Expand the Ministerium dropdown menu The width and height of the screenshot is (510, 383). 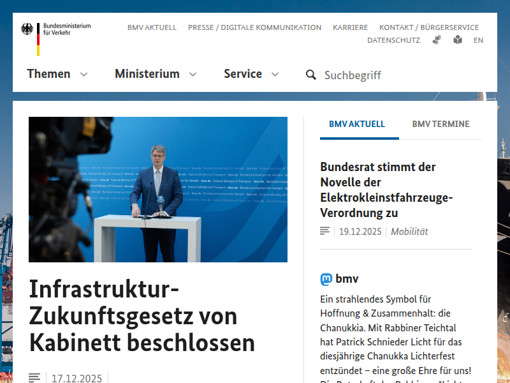point(156,74)
